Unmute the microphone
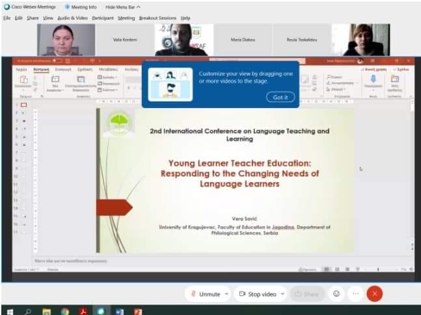Viewport: 421px width, 315px height. click(x=206, y=294)
